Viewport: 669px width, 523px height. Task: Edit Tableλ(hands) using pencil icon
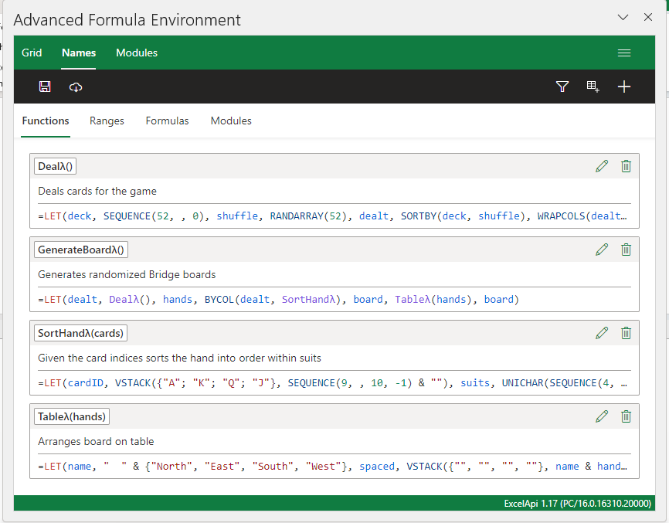602,416
